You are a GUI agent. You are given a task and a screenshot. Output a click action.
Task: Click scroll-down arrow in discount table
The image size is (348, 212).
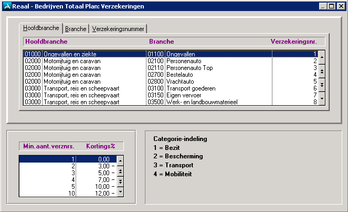[x=120, y=192]
